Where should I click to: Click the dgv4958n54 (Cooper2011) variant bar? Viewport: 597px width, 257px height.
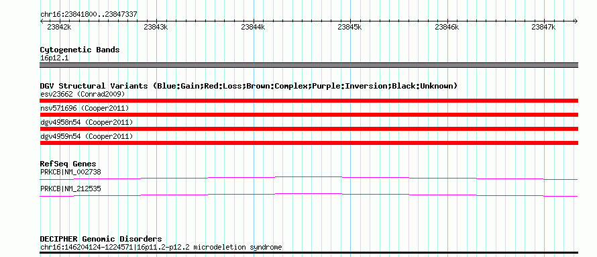point(309,129)
